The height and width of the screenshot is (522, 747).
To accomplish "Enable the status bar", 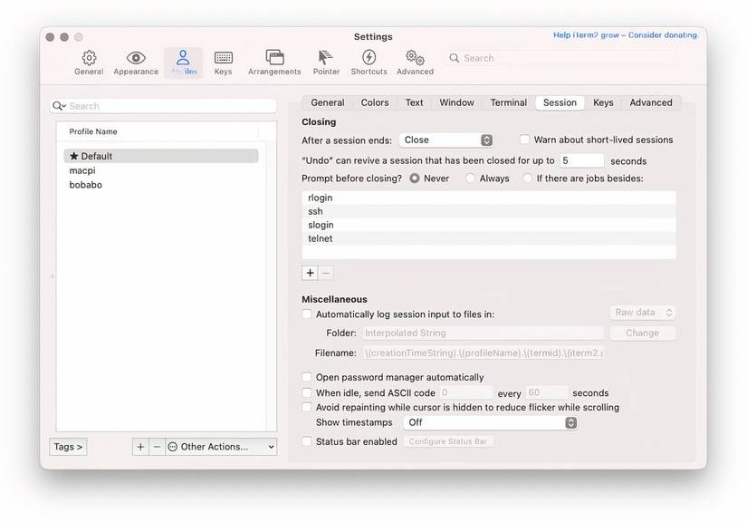I will coord(307,441).
